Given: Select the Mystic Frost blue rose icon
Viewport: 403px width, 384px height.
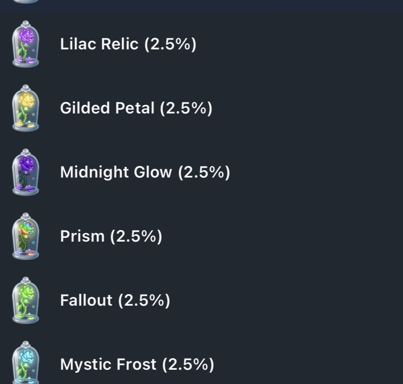Looking at the screenshot, I should pyautogui.click(x=25, y=364).
